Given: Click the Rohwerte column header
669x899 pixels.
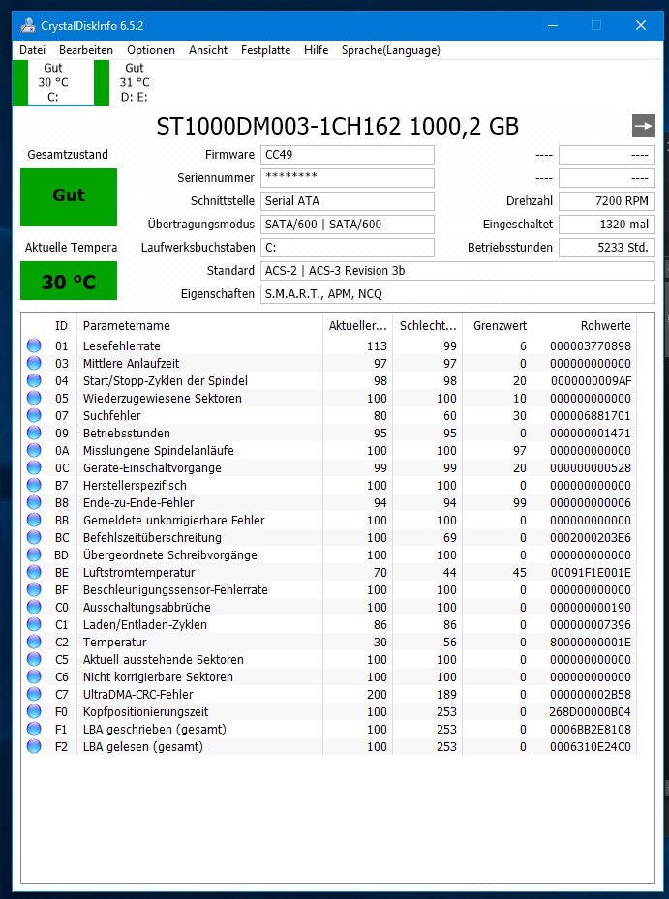Looking at the screenshot, I should 584,326.
